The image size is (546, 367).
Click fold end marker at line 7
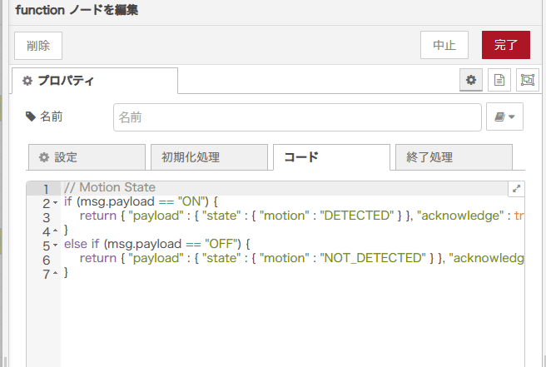coord(55,274)
